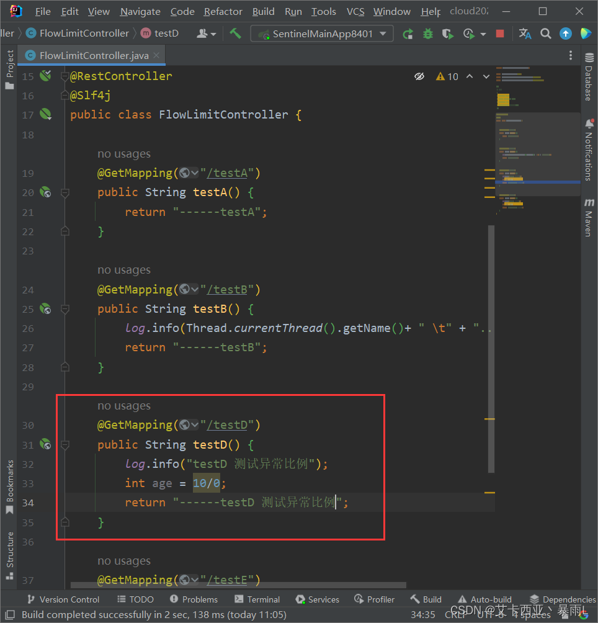Screen dimensions: 598x623
Task: Run with coverage shield icon
Action: (x=448, y=34)
